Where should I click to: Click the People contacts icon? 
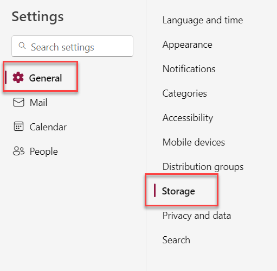(x=18, y=151)
